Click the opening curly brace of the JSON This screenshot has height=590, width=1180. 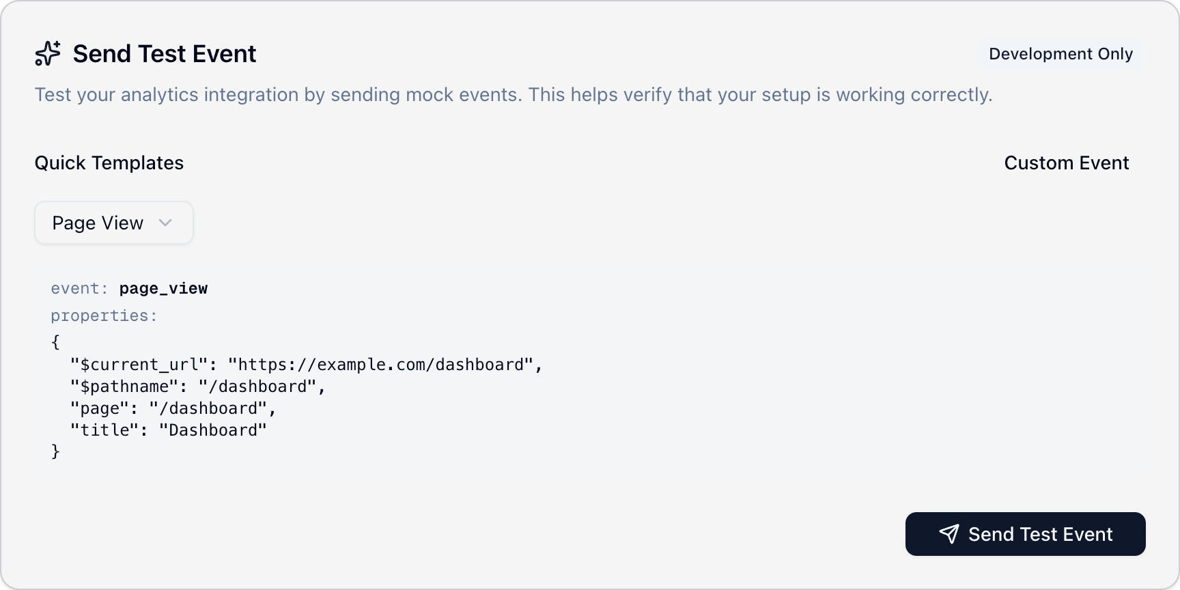55,342
